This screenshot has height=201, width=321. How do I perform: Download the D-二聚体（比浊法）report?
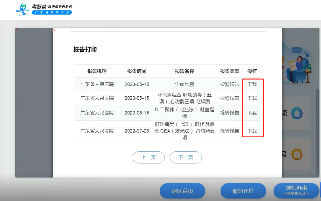(252, 113)
